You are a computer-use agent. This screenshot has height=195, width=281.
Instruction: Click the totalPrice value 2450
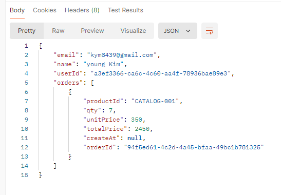click(x=142, y=129)
